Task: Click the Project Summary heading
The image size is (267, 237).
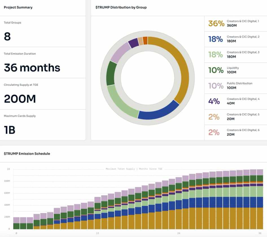Action: (18, 7)
